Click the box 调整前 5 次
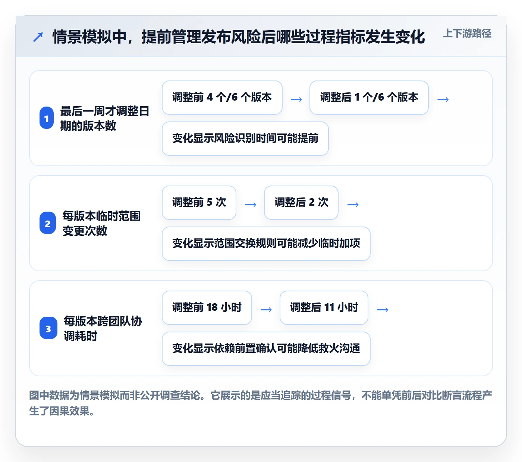Screen dimensions: 522x462 [x=199, y=203]
